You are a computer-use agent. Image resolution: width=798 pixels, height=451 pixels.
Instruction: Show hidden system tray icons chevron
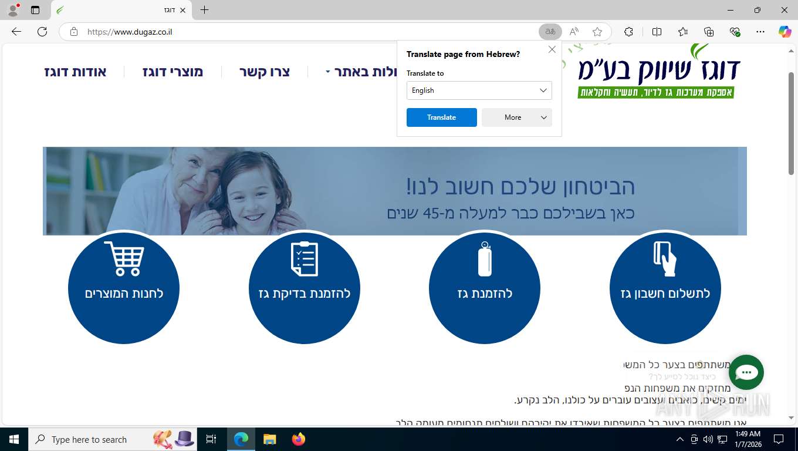(x=680, y=439)
